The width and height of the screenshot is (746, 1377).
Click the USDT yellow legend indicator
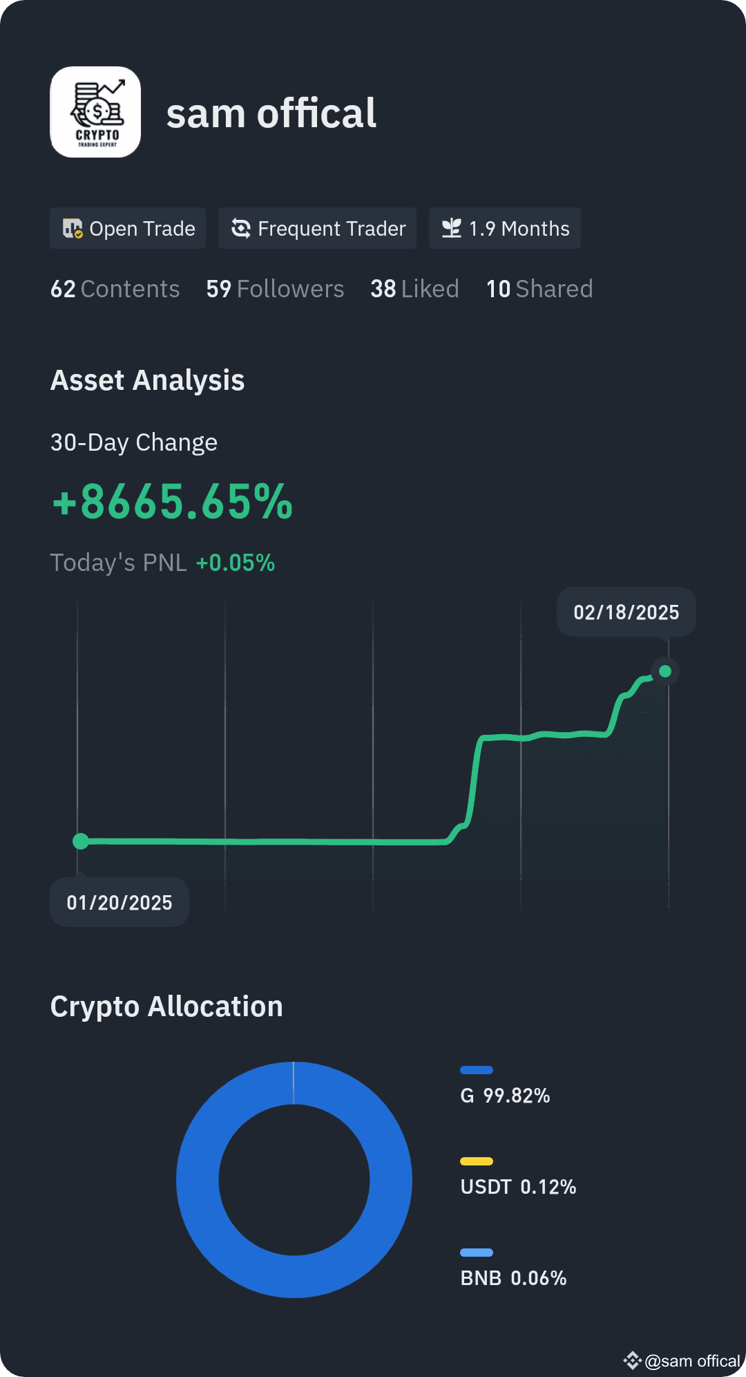(477, 1160)
